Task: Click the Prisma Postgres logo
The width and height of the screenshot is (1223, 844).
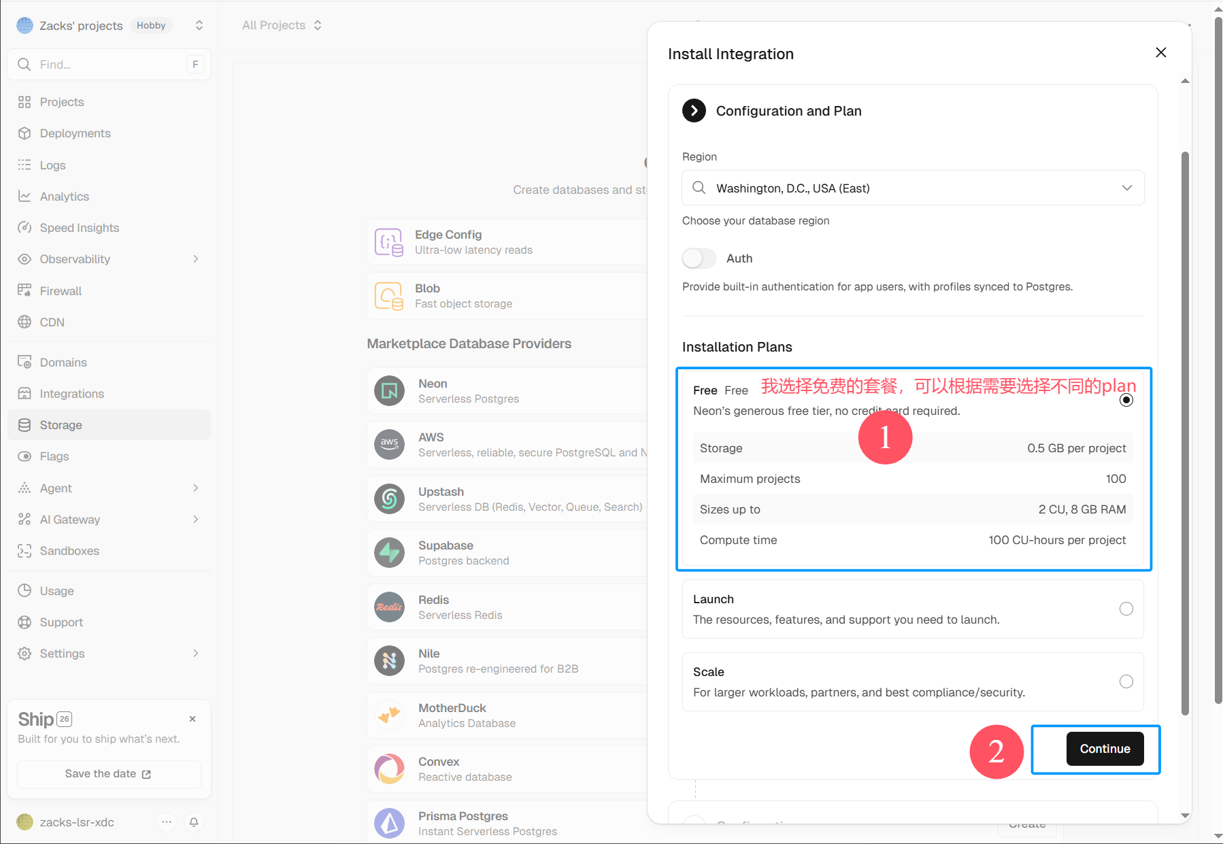Action: tap(390, 824)
